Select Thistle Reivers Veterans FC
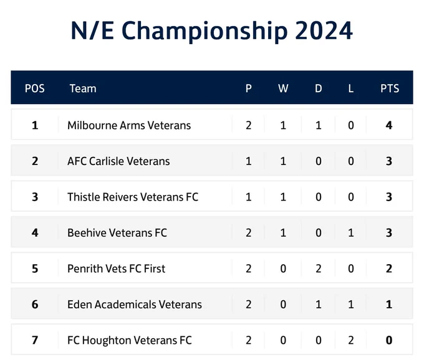The height and width of the screenshot is (360, 424). pyautogui.click(x=133, y=197)
